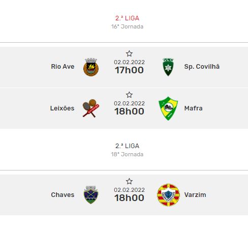This screenshot has width=248, height=227.
Task: Toggle favorite star for Chaves vs Varzim
Action: [129, 181]
